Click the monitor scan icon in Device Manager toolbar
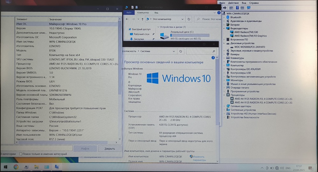This screenshot has width=318, height=172. [x=249, y=8]
